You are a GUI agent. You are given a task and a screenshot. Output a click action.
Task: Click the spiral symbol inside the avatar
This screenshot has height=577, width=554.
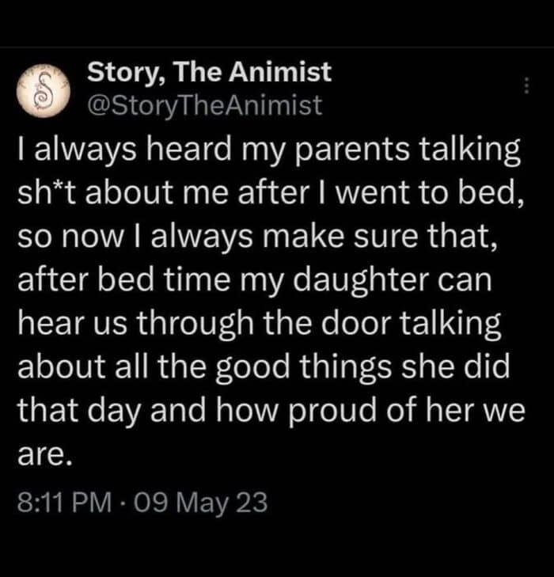(x=43, y=91)
